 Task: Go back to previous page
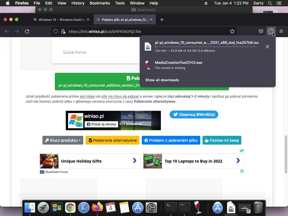pos(7,31)
